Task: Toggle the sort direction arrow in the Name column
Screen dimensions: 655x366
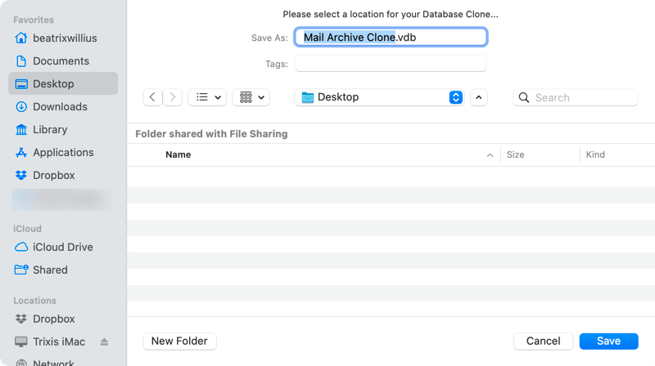Action: coord(490,155)
